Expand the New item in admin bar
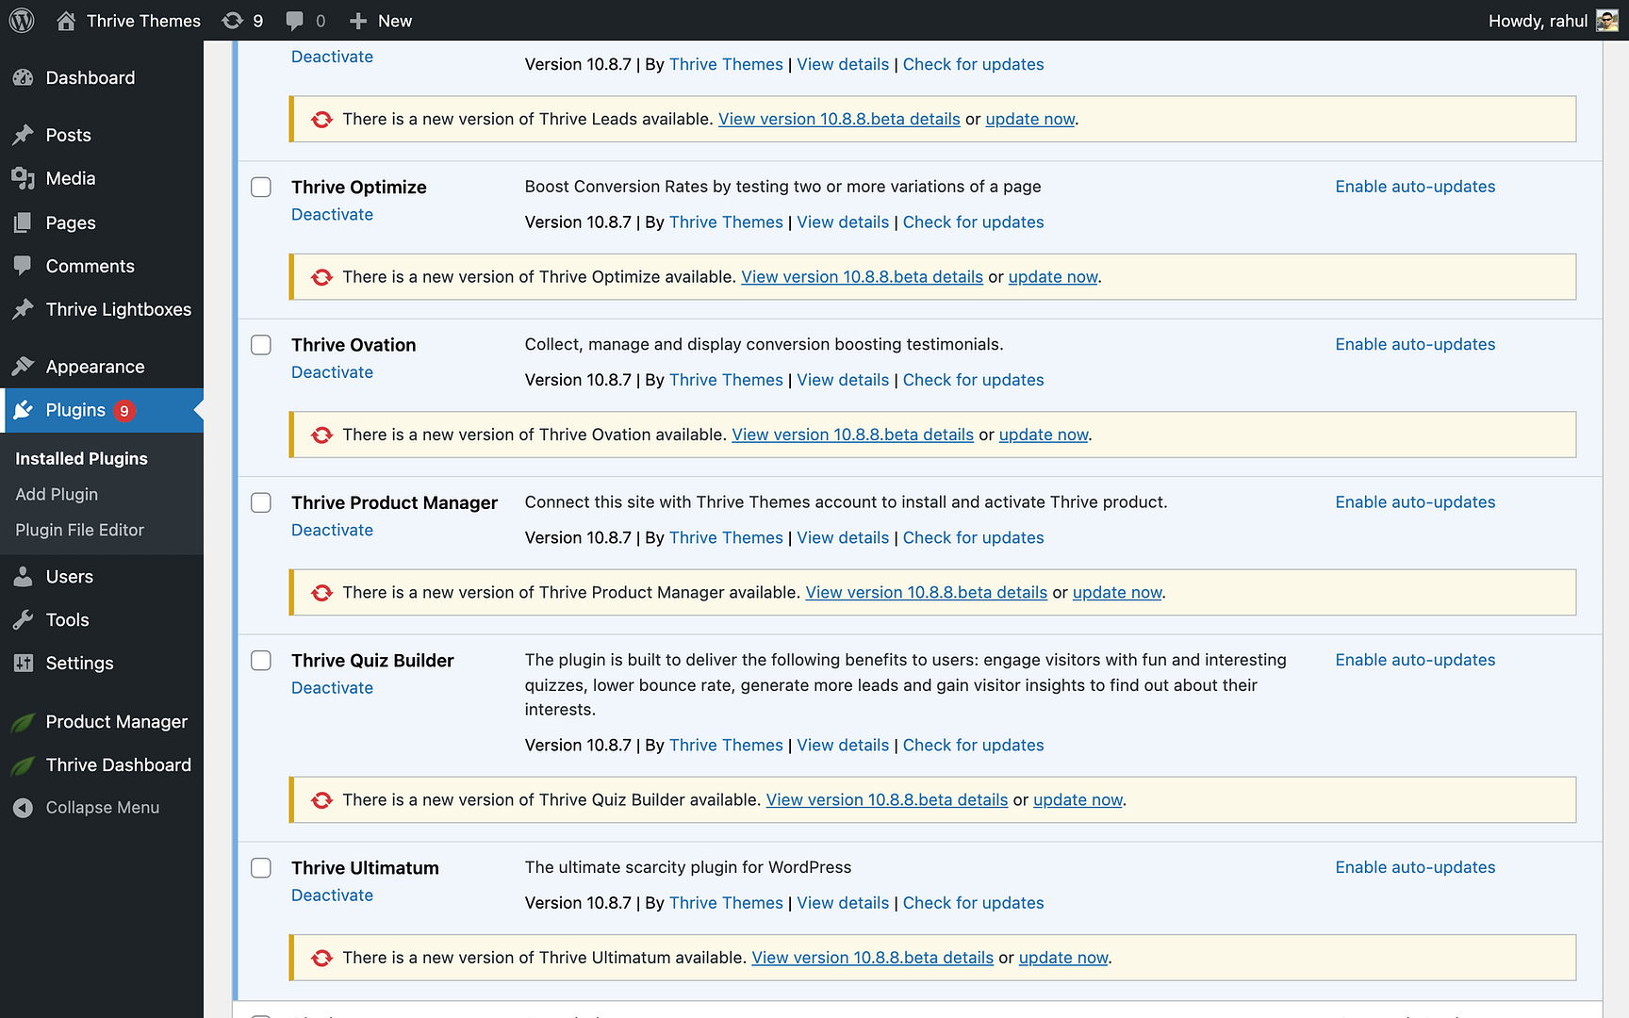The width and height of the screenshot is (1629, 1018). [380, 20]
